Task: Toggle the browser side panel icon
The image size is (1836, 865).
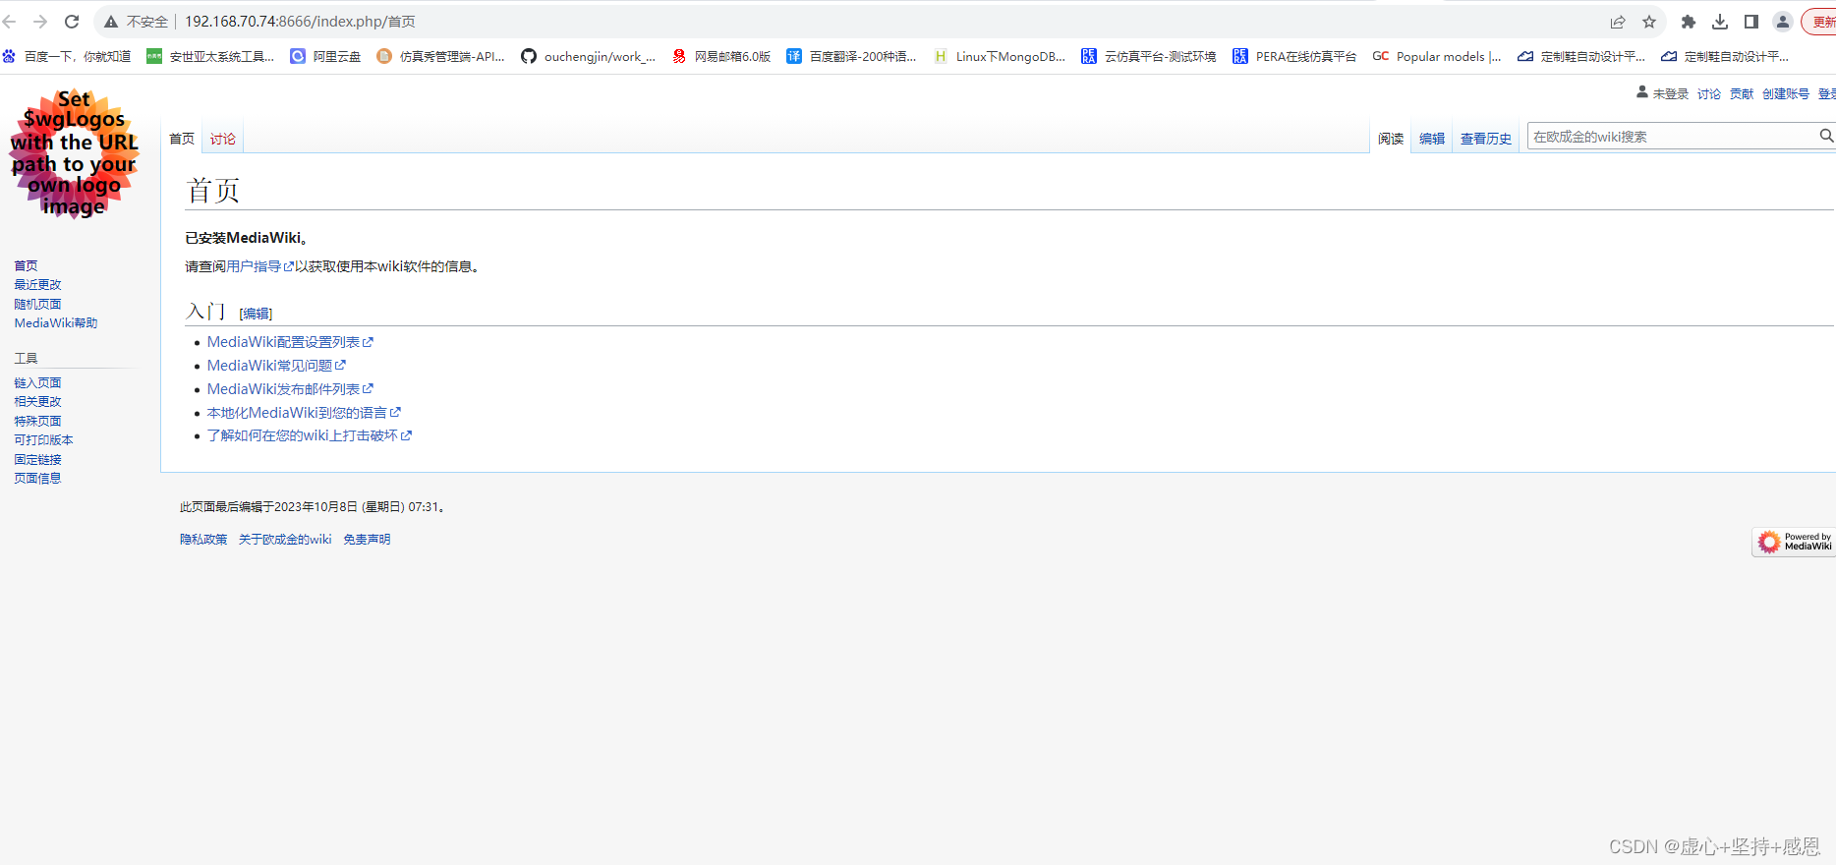Action: click(x=1751, y=22)
